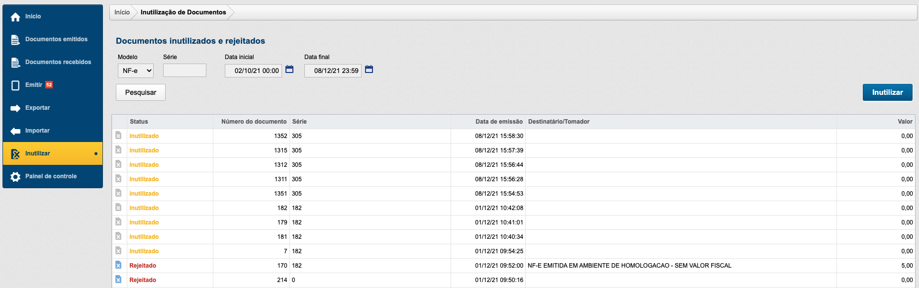This screenshot has width=919, height=288.
Task: Click document icon for row 1352
Action: pos(118,136)
